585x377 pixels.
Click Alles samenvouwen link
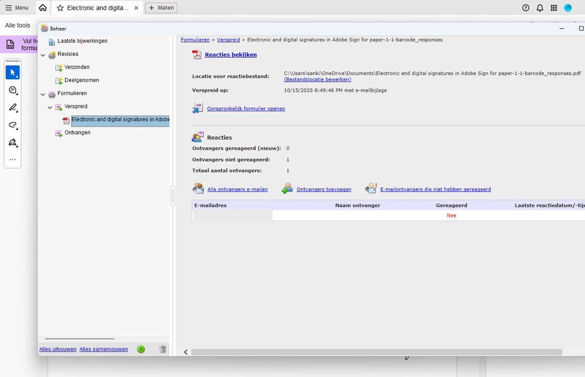pyautogui.click(x=104, y=349)
